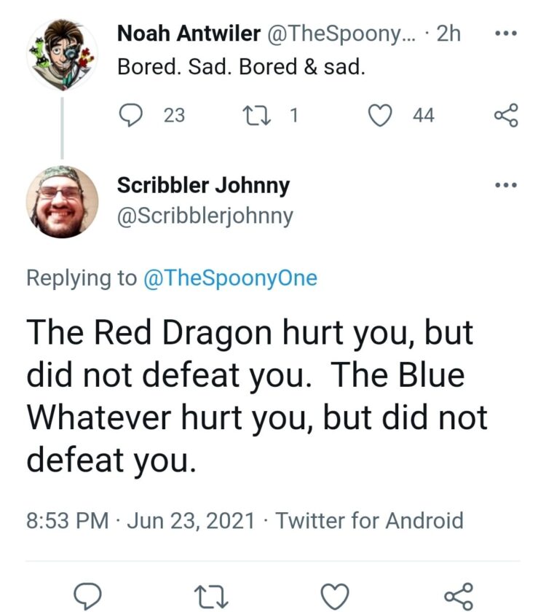Viewport: 546px width, 612px height.
Task: Open Scribbler Johnny's profile picture
Action: pos(62,202)
